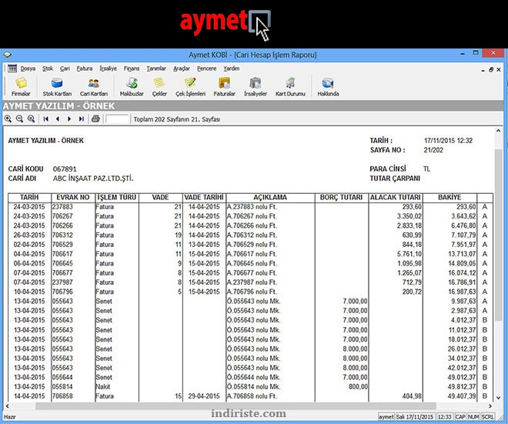
Task: Go to the next report page
Action: click(69, 119)
